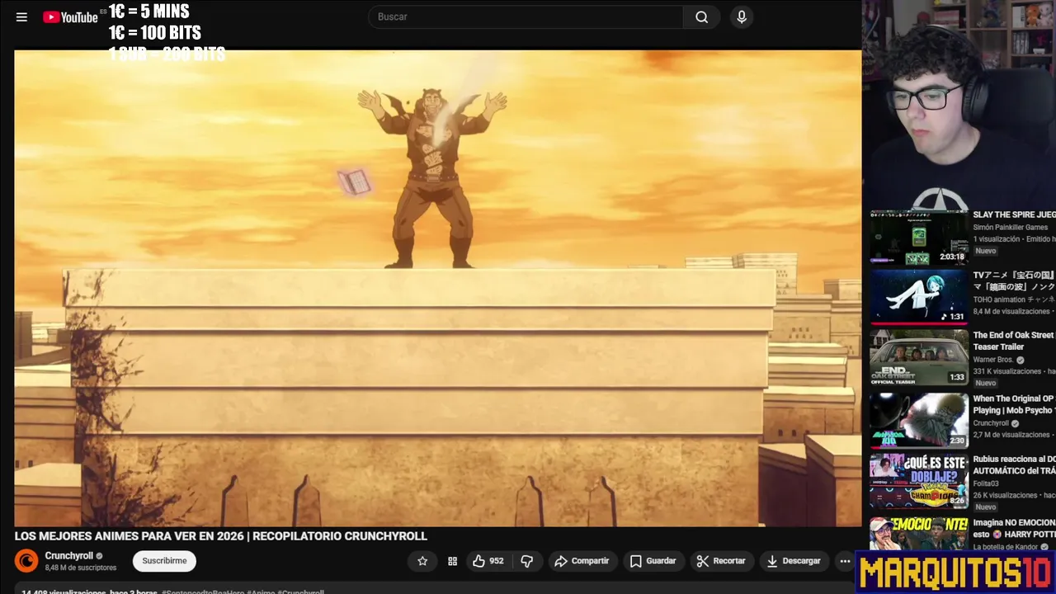Dislike the video with thumbs down
Screen dimensions: 1056x594
click(527, 561)
